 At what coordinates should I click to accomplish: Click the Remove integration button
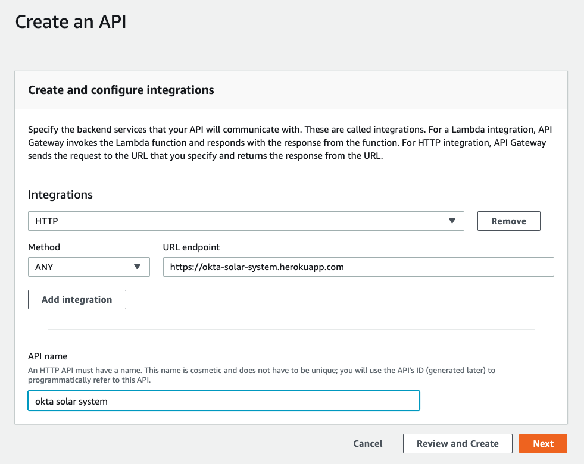[509, 221]
